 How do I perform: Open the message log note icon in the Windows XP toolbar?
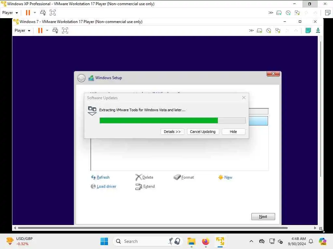328,13
